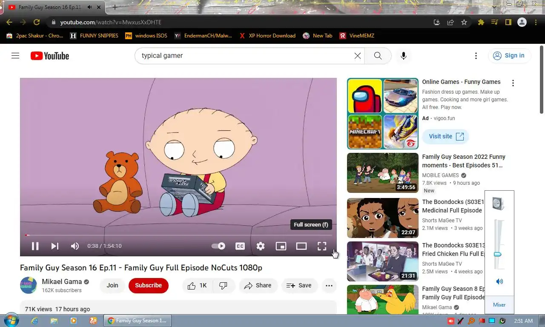Seek on the video progress bar
Viewport: 545px width, 327px height.
tap(178, 235)
